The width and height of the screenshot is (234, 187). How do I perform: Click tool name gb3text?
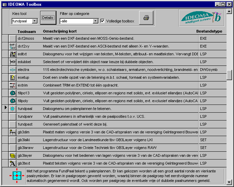coord(24,163)
